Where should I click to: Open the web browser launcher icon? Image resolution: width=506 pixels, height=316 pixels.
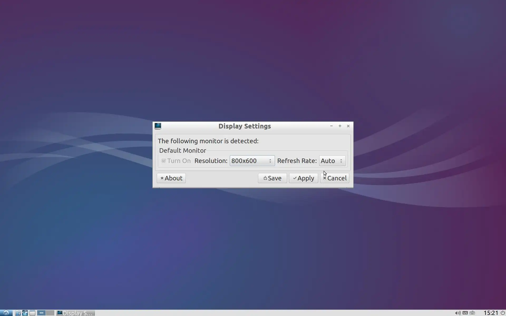(x=25, y=313)
